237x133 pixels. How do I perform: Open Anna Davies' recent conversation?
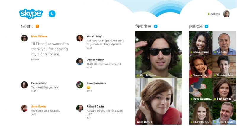pyautogui.click(x=41, y=110)
